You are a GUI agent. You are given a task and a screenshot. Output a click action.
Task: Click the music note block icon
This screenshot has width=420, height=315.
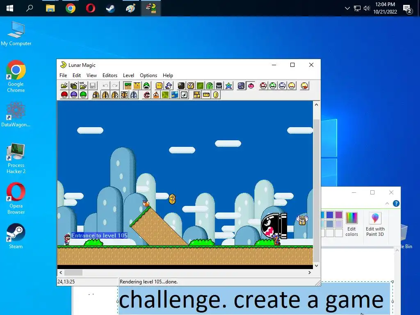click(x=184, y=95)
